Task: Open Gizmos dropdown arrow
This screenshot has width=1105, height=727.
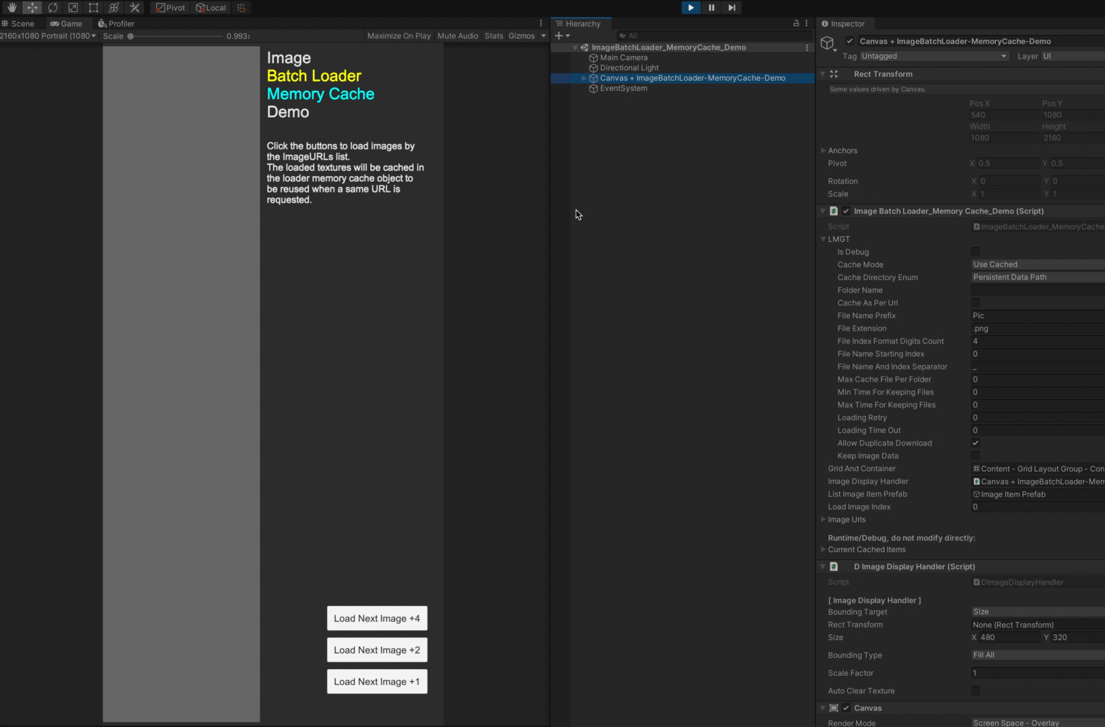Action: click(x=544, y=36)
